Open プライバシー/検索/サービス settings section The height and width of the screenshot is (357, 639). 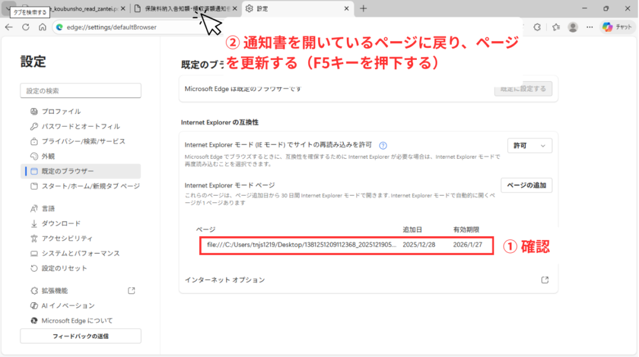[80, 141]
